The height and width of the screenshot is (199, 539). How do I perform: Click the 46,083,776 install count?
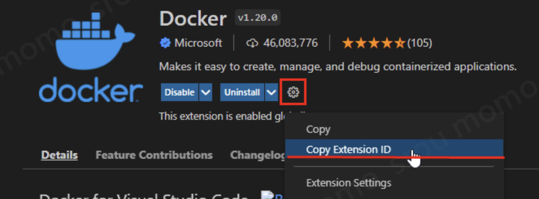pyautogui.click(x=291, y=43)
